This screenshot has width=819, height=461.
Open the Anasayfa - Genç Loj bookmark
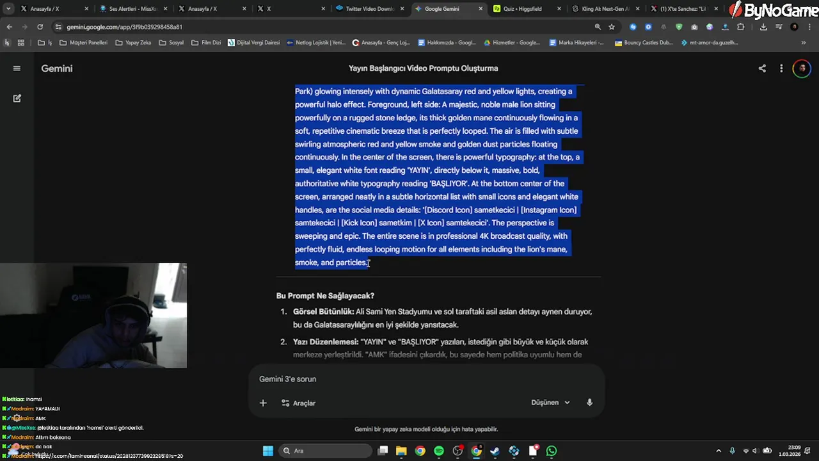click(381, 43)
